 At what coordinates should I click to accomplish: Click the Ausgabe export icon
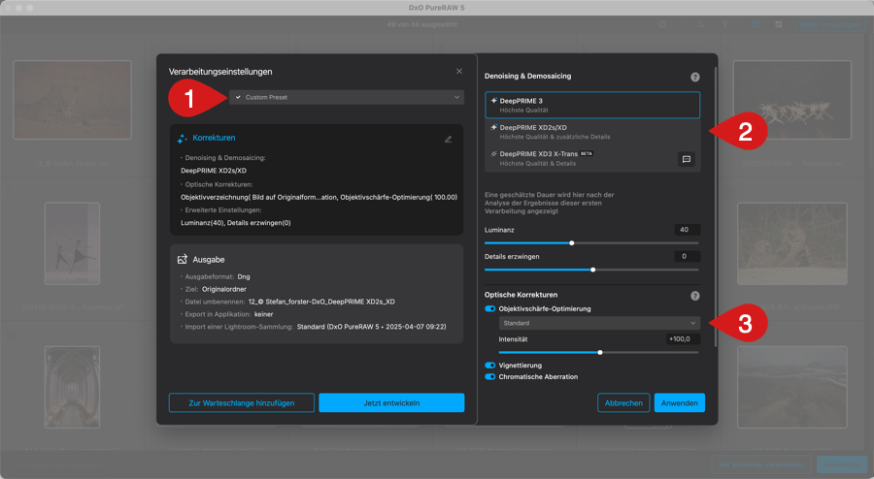click(183, 259)
